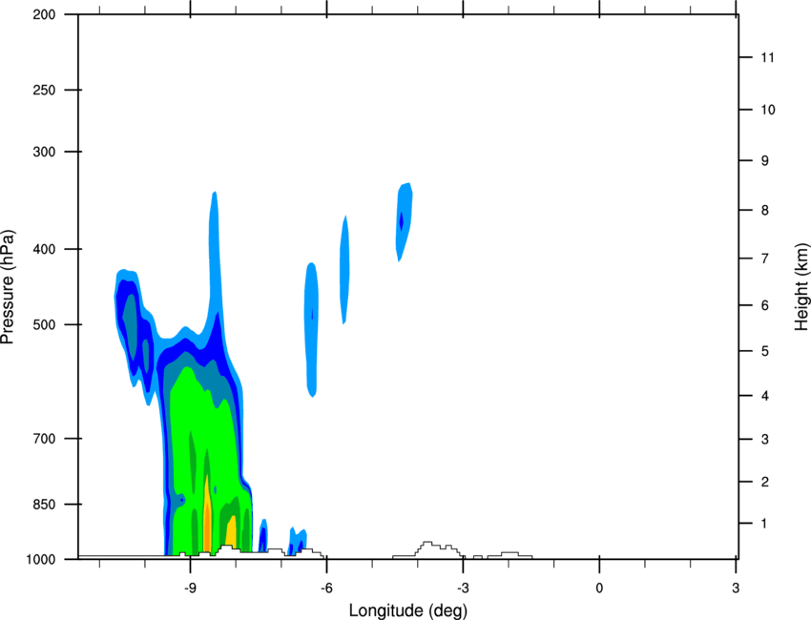The image size is (811, 620).
Task: Pick the 11 km height label
Action: click(x=767, y=57)
